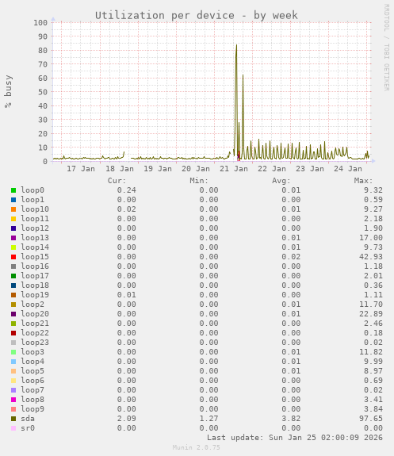Select the 'loop17' legend label
394x456 pixels.
pos(35,276)
